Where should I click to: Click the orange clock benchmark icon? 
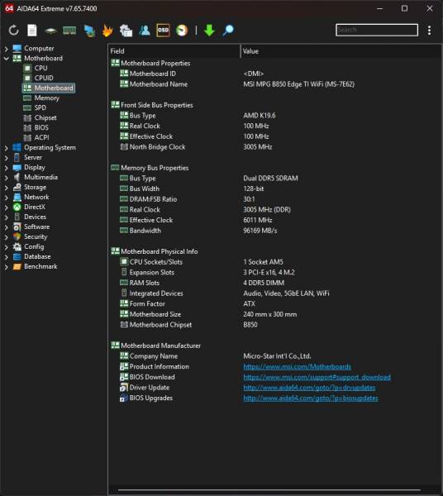click(182, 31)
